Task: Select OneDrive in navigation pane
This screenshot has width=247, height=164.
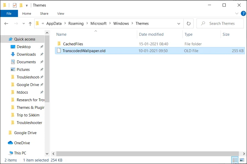Action: click(x=22, y=143)
